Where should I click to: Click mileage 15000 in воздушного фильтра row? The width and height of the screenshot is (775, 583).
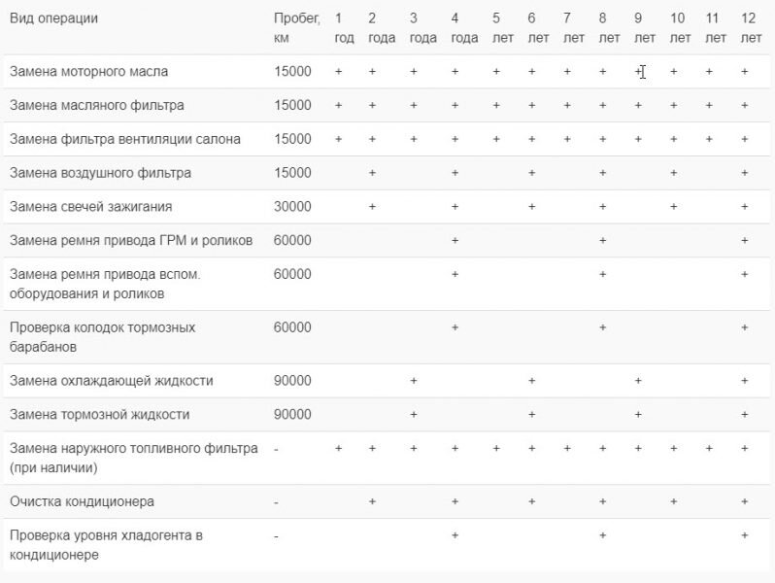(292, 173)
